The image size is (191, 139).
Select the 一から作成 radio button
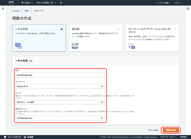coord(61,29)
